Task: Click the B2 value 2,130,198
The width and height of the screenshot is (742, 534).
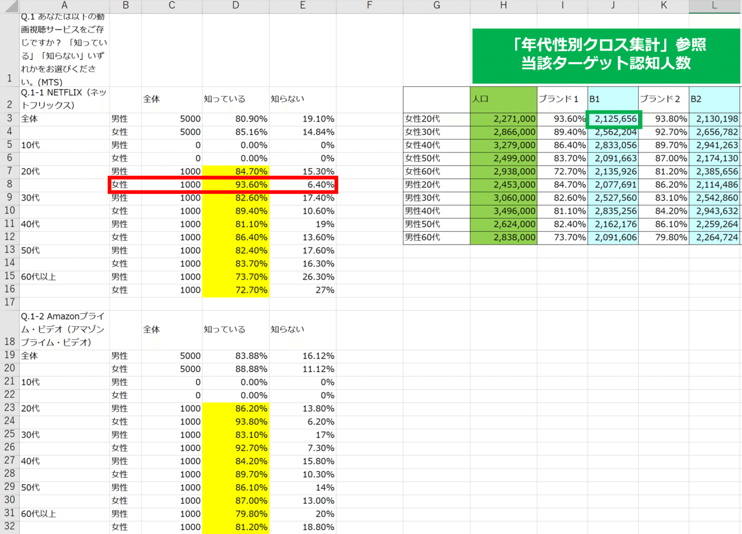Action: [x=715, y=119]
